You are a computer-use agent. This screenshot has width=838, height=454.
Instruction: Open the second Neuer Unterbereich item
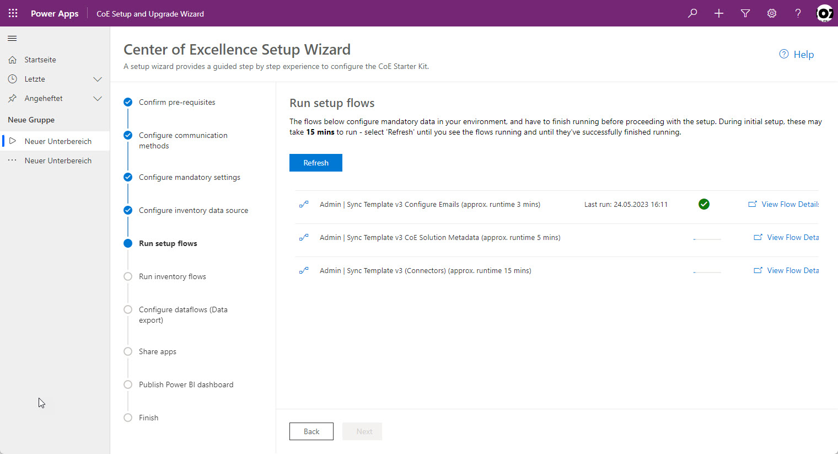(x=55, y=161)
